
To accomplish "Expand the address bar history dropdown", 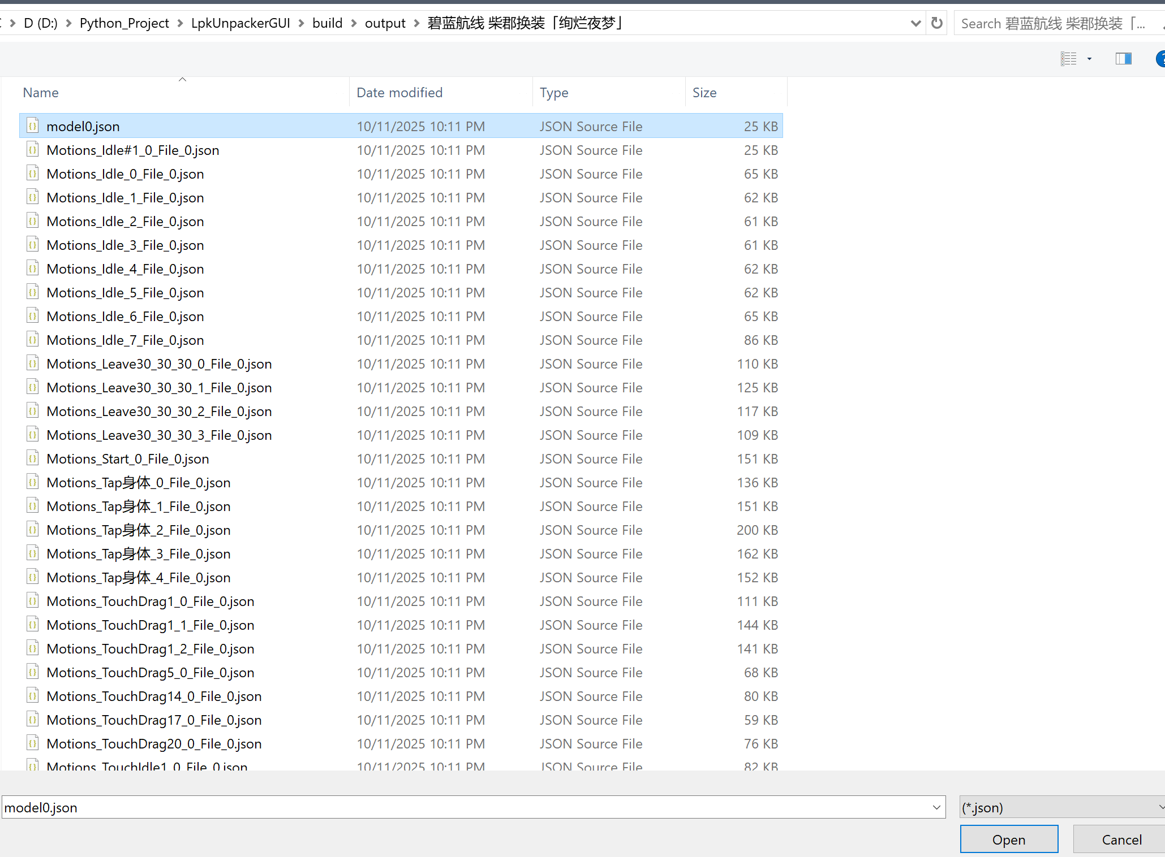I will click(x=915, y=23).
